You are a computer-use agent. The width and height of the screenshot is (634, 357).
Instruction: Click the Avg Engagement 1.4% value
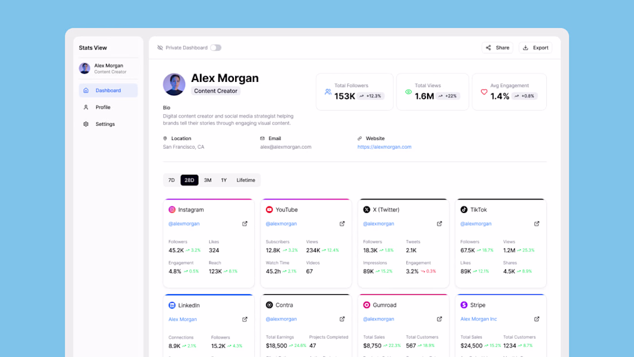click(500, 96)
